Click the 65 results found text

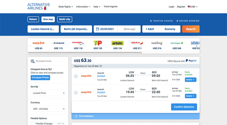[43, 61]
